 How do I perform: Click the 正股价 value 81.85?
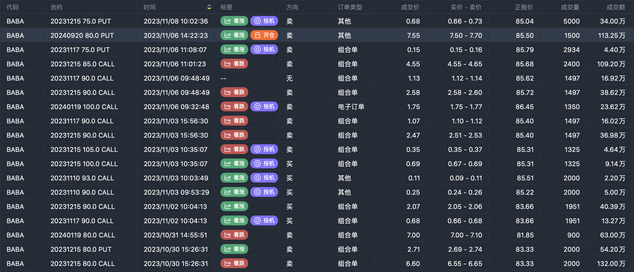(x=525, y=235)
